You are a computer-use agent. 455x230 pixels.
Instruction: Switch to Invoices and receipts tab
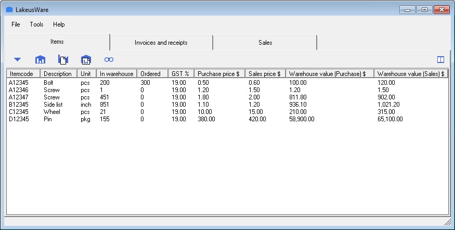pyautogui.click(x=161, y=43)
